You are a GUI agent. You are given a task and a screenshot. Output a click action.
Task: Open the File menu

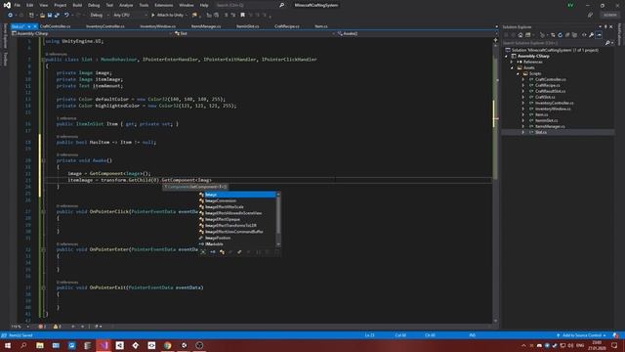point(18,5)
